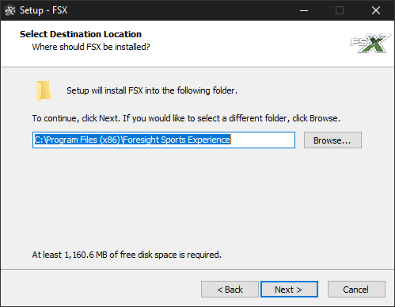The image size is (395, 307).
Task: Click into the install path text field
Action: (164, 140)
